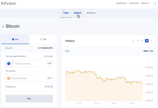Set chart history to W (week)
This screenshot has width=158, height=108.
click(142, 41)
